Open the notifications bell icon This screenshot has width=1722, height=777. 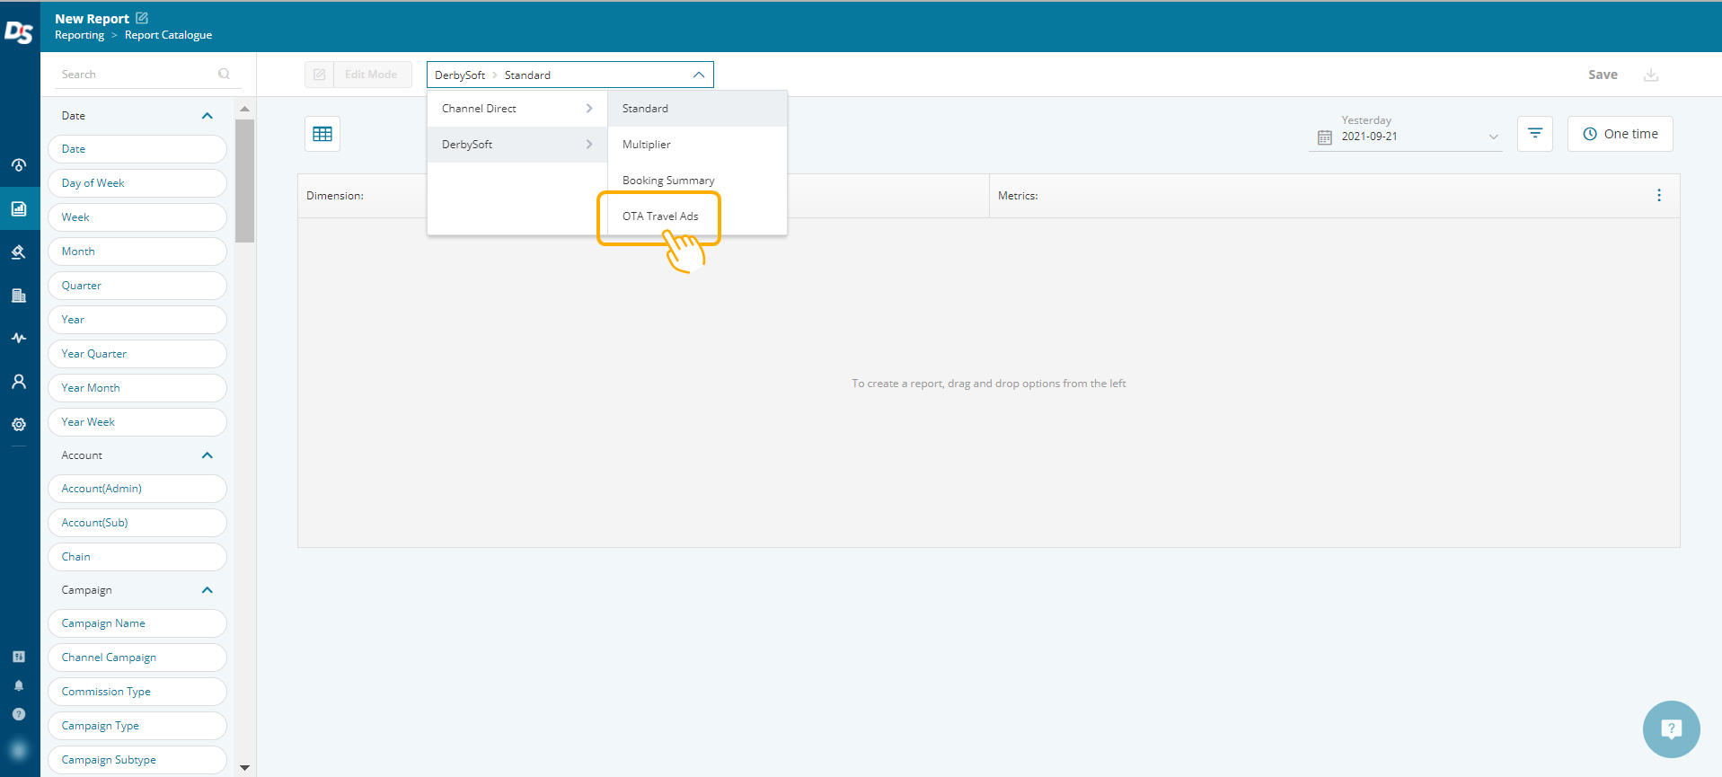tap(19, 685)
